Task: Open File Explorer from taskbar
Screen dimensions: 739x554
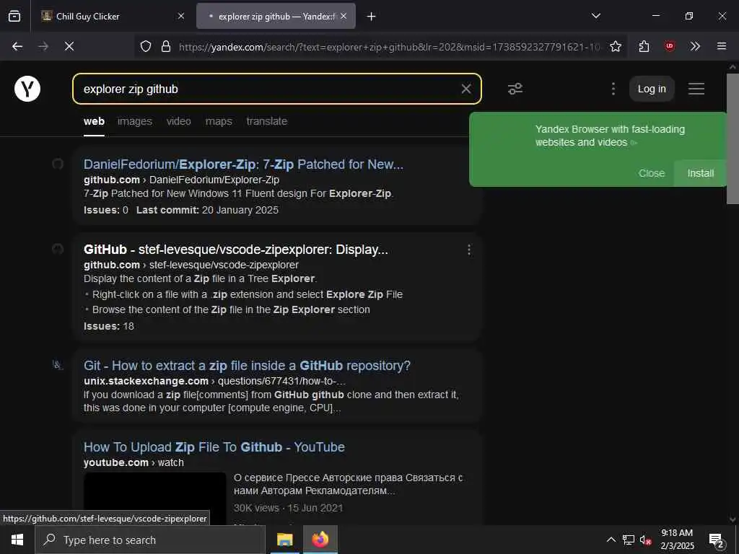Action: tap(284, 540)
